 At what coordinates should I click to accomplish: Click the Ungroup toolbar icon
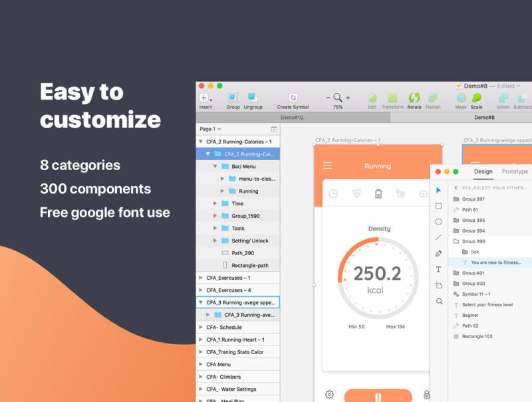point(253,98)
